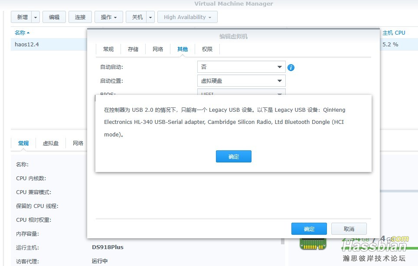Sort by the 名称 column header
This screenshot has height=266, width=418.
coord(22,33)
